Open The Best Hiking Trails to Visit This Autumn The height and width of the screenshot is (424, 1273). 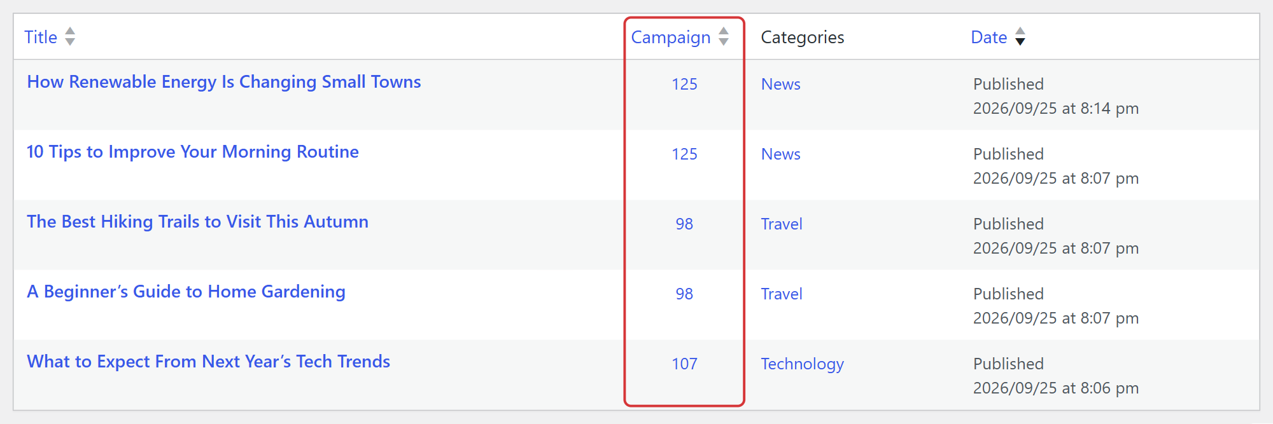coord(198,222)
